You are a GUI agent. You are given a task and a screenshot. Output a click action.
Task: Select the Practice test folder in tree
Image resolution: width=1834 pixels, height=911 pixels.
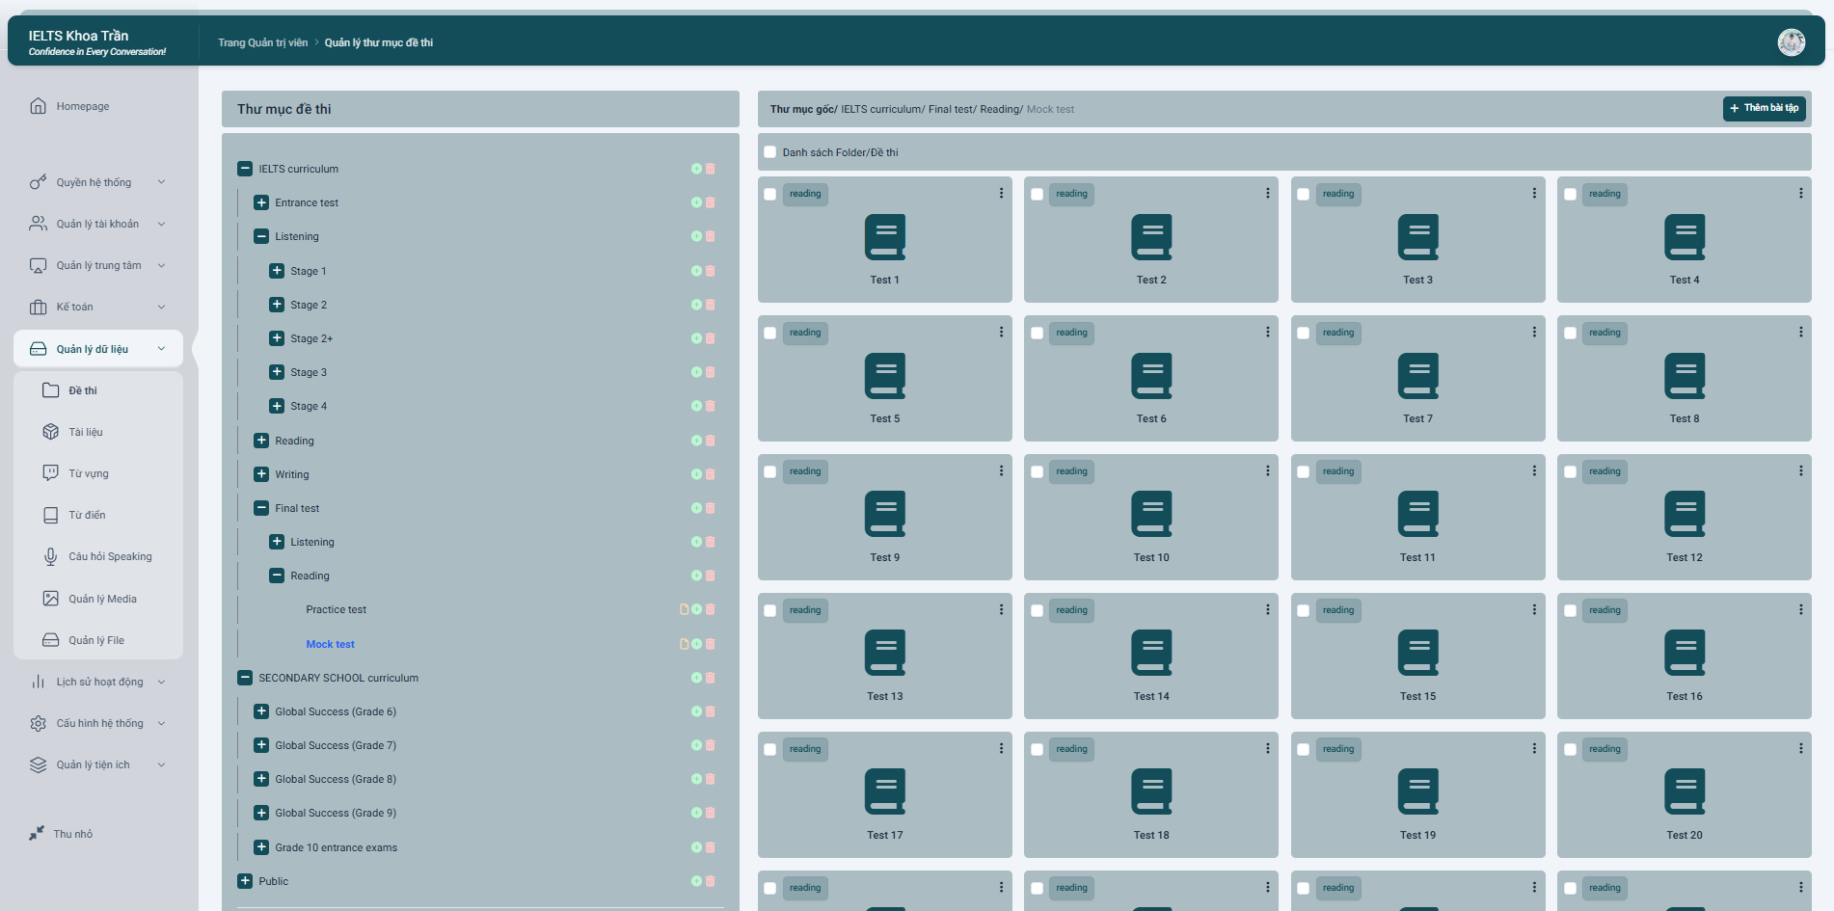(x=336, y=609)
